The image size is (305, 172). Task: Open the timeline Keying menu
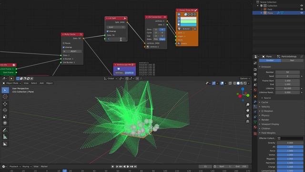[x=27, y=167]
